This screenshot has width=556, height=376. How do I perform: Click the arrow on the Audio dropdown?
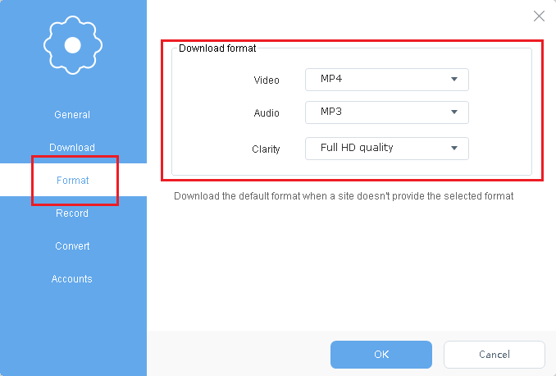click(x=454, y=112)
